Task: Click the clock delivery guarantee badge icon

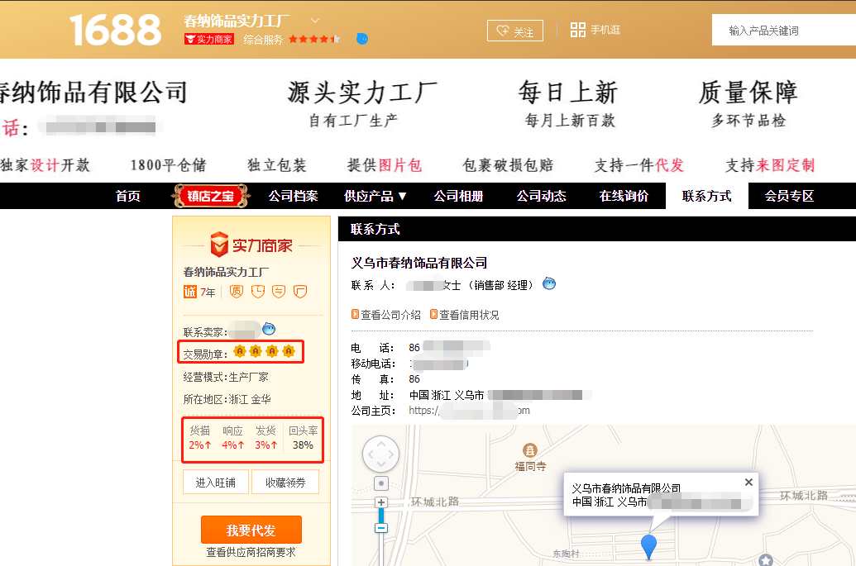Action: (258, 292)
